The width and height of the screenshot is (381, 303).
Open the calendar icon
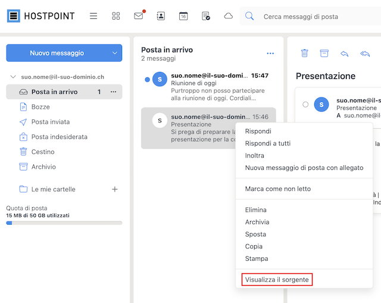pyautogui.click(x=183, y=16)
